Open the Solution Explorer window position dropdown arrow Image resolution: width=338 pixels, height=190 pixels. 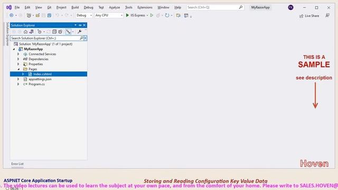[x=76, y=25]
